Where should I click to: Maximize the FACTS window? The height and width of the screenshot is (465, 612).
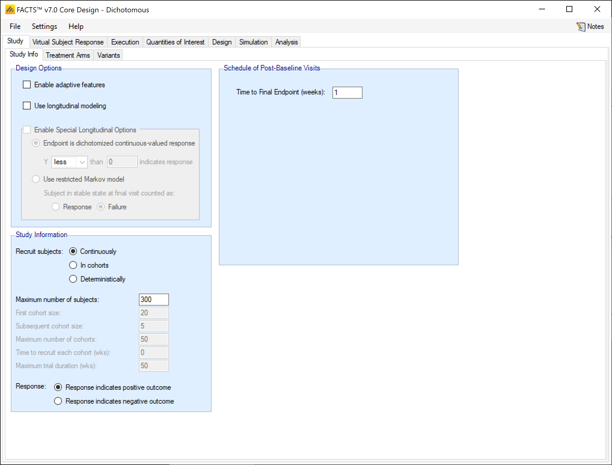[569, 9]
